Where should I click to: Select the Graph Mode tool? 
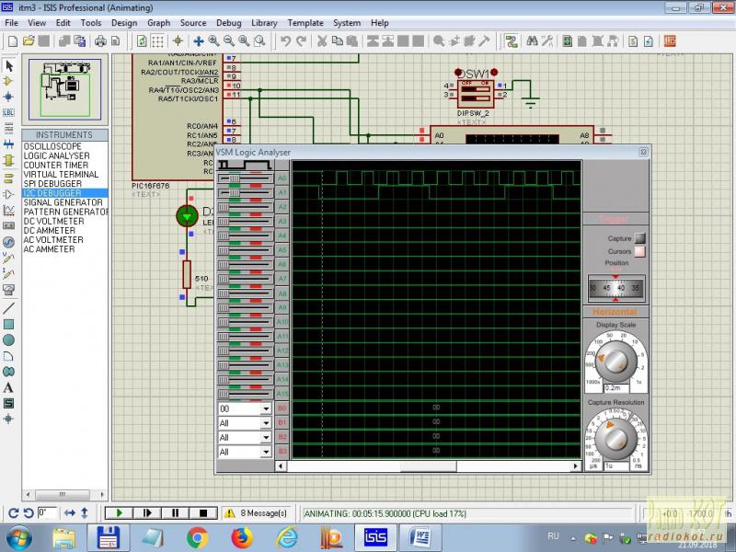[8, 211]
